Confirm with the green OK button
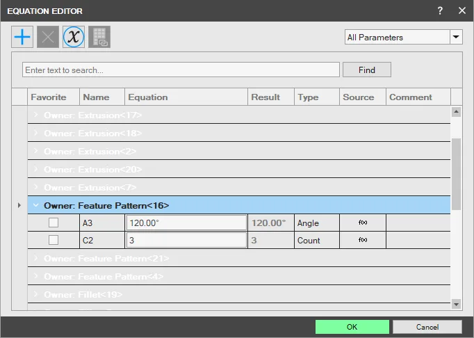 click(352, 327)
